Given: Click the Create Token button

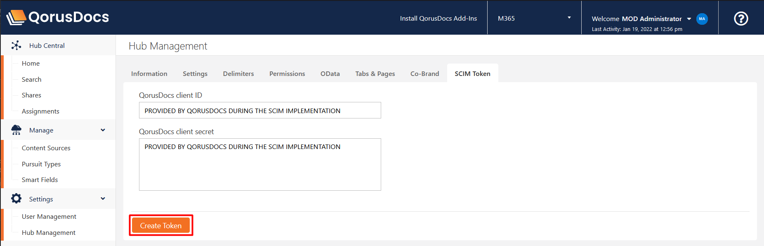Looking at the screenshot, I should (x=161, y=225).
